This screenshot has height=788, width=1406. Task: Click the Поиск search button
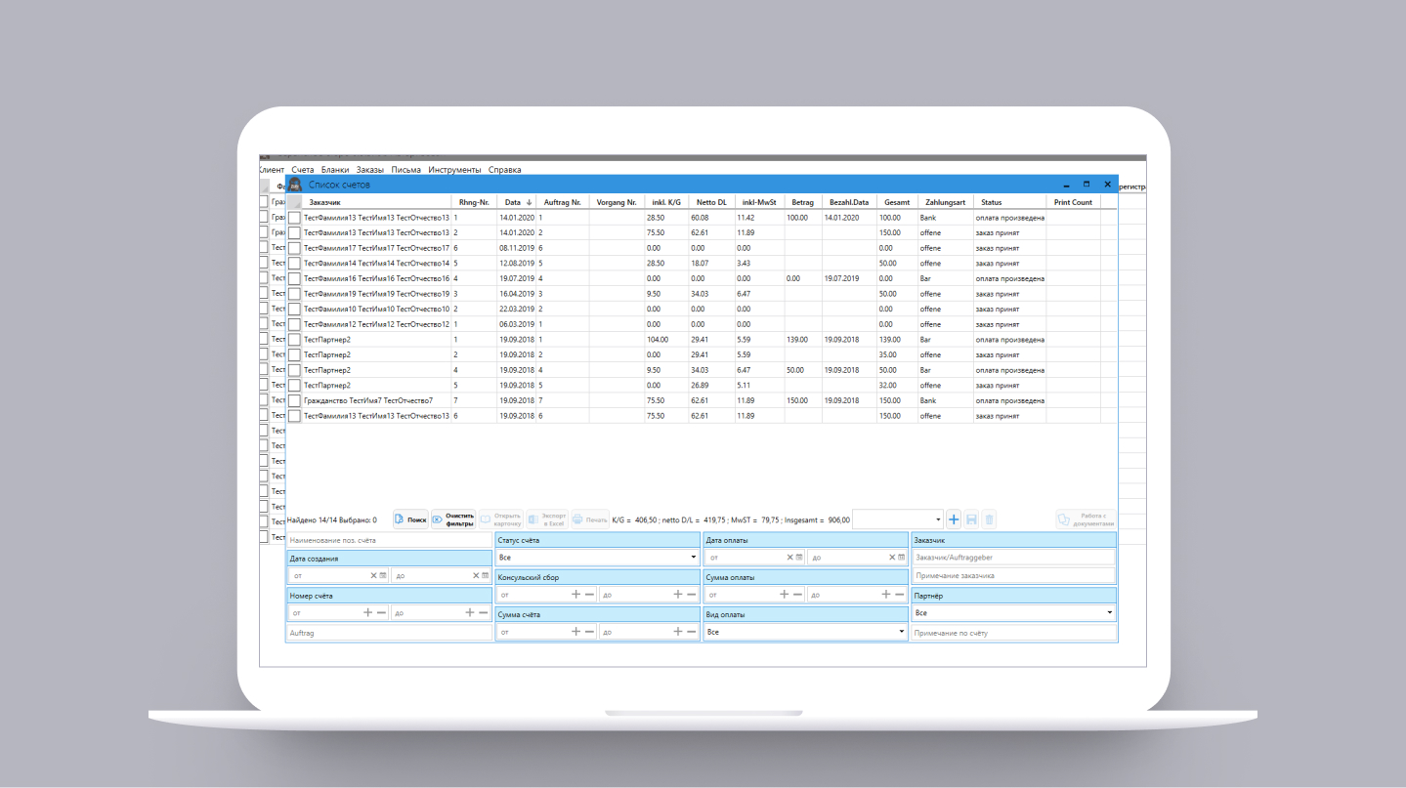click(410, 519)
